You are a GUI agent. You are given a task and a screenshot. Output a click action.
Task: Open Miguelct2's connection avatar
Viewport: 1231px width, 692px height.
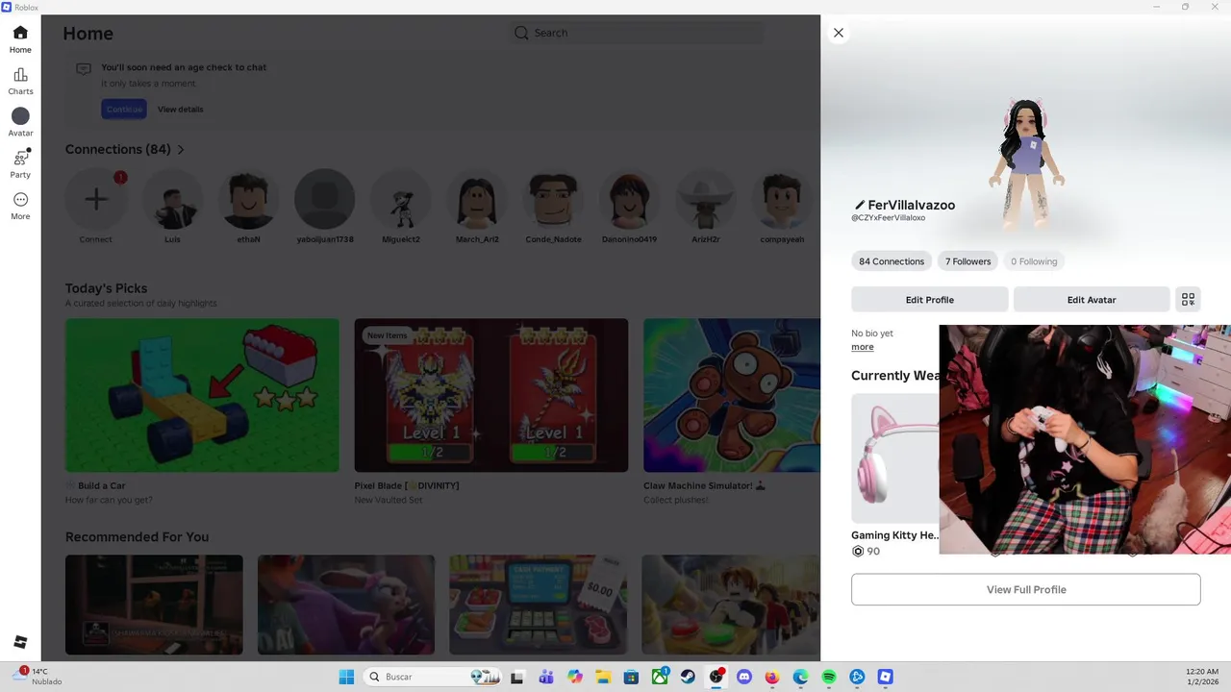pyautogui.click(x=400, y=199)
